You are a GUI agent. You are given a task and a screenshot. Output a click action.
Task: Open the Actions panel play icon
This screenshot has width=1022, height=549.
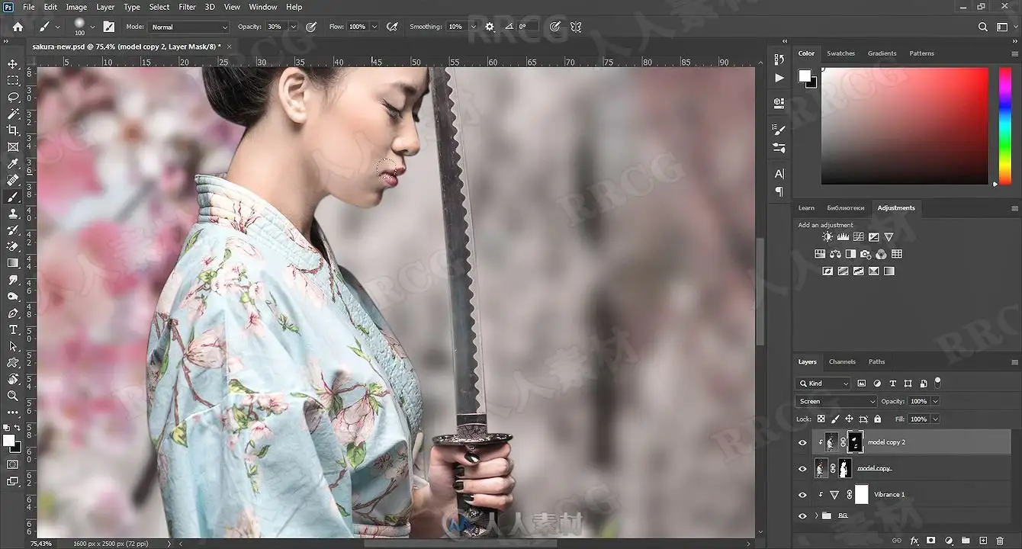[779, 78]
